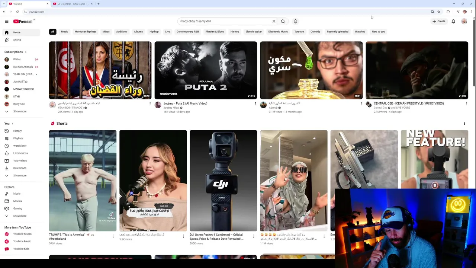The image size is (476, 268).
Task: Select the New to you chip
Action: pos(378,32)
